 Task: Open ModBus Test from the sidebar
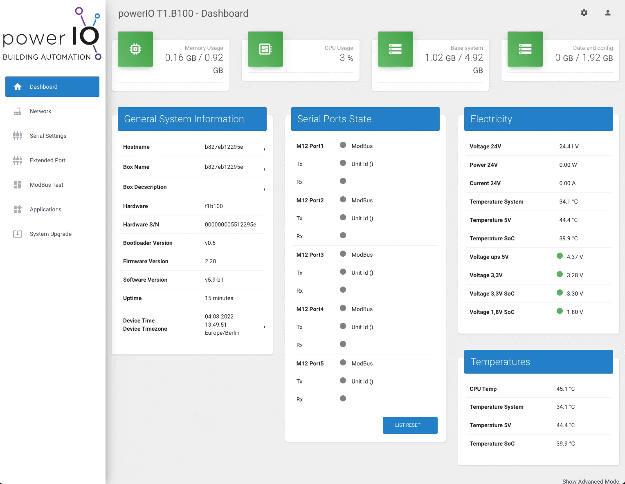click(x=46, y=185)
